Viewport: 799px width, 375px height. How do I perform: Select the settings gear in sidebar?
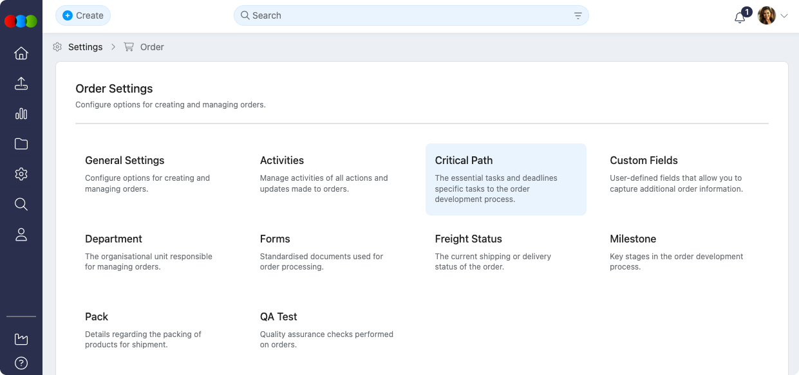tap(21, 174)
